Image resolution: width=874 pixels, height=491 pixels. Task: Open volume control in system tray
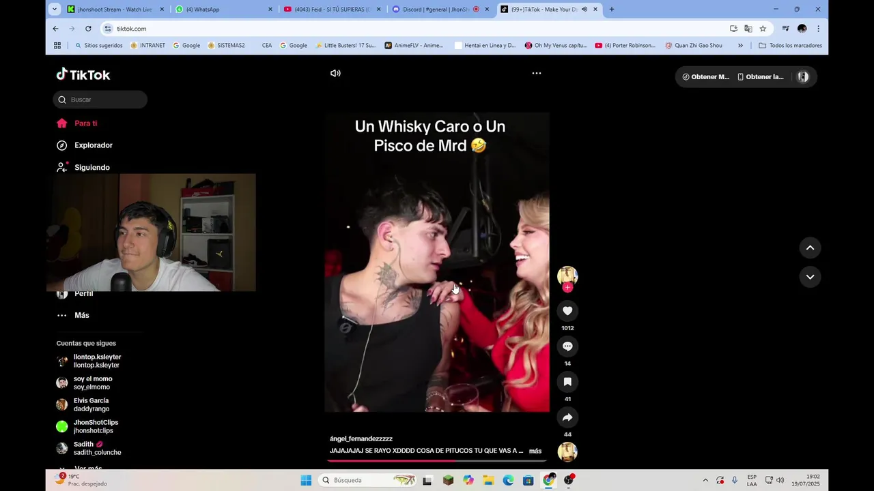click(x=780, y=480)
